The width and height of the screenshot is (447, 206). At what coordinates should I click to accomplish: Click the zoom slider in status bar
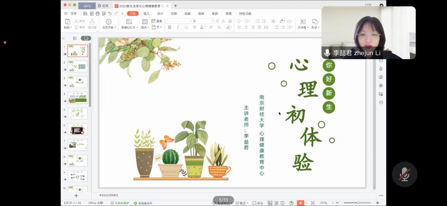point(358,203)
